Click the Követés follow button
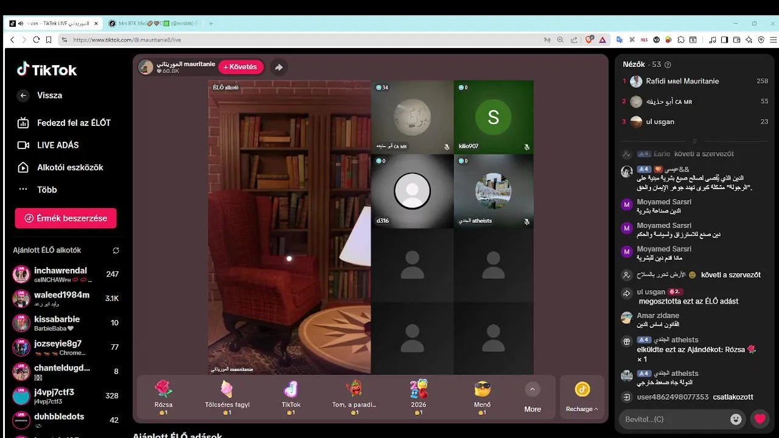The width and height of the screenshot is (779, 438). [x=241, y=67]
